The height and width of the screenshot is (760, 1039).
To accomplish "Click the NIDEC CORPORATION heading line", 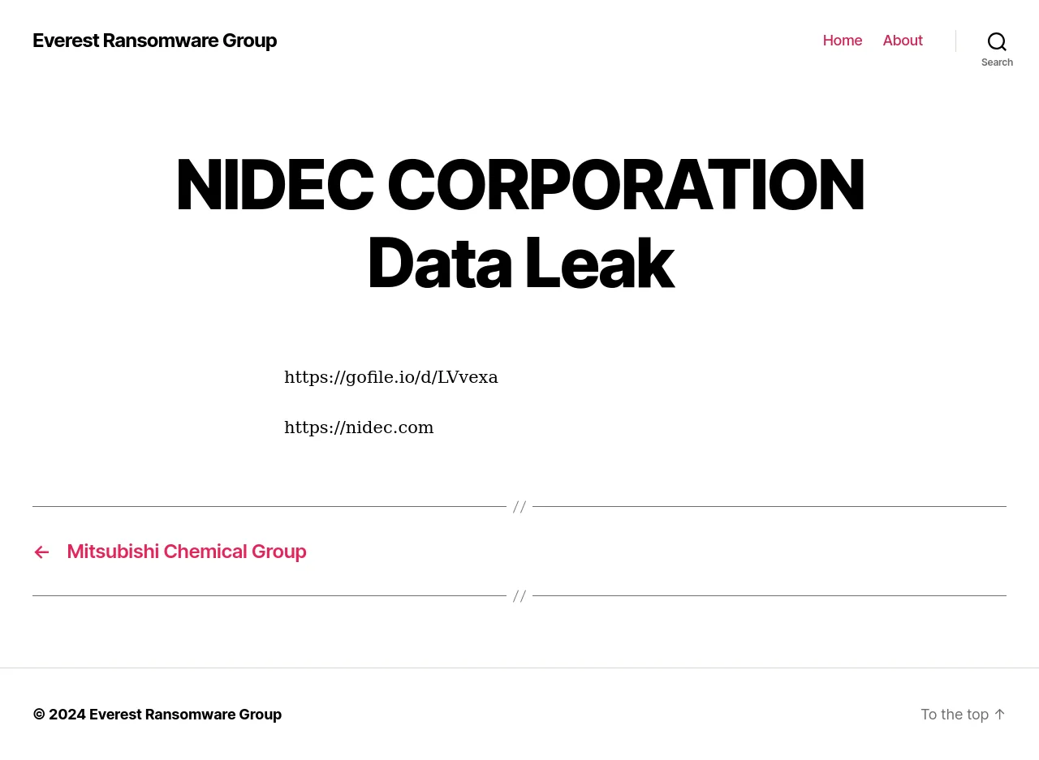I will (x=519, y=185).
